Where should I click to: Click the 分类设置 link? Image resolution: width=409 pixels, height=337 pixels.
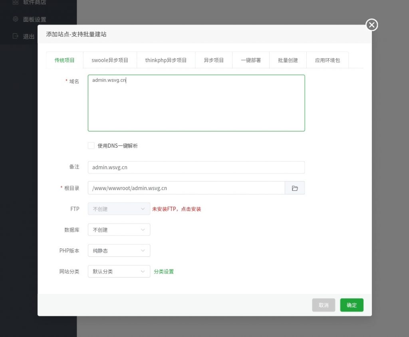[x=164, y=272]
